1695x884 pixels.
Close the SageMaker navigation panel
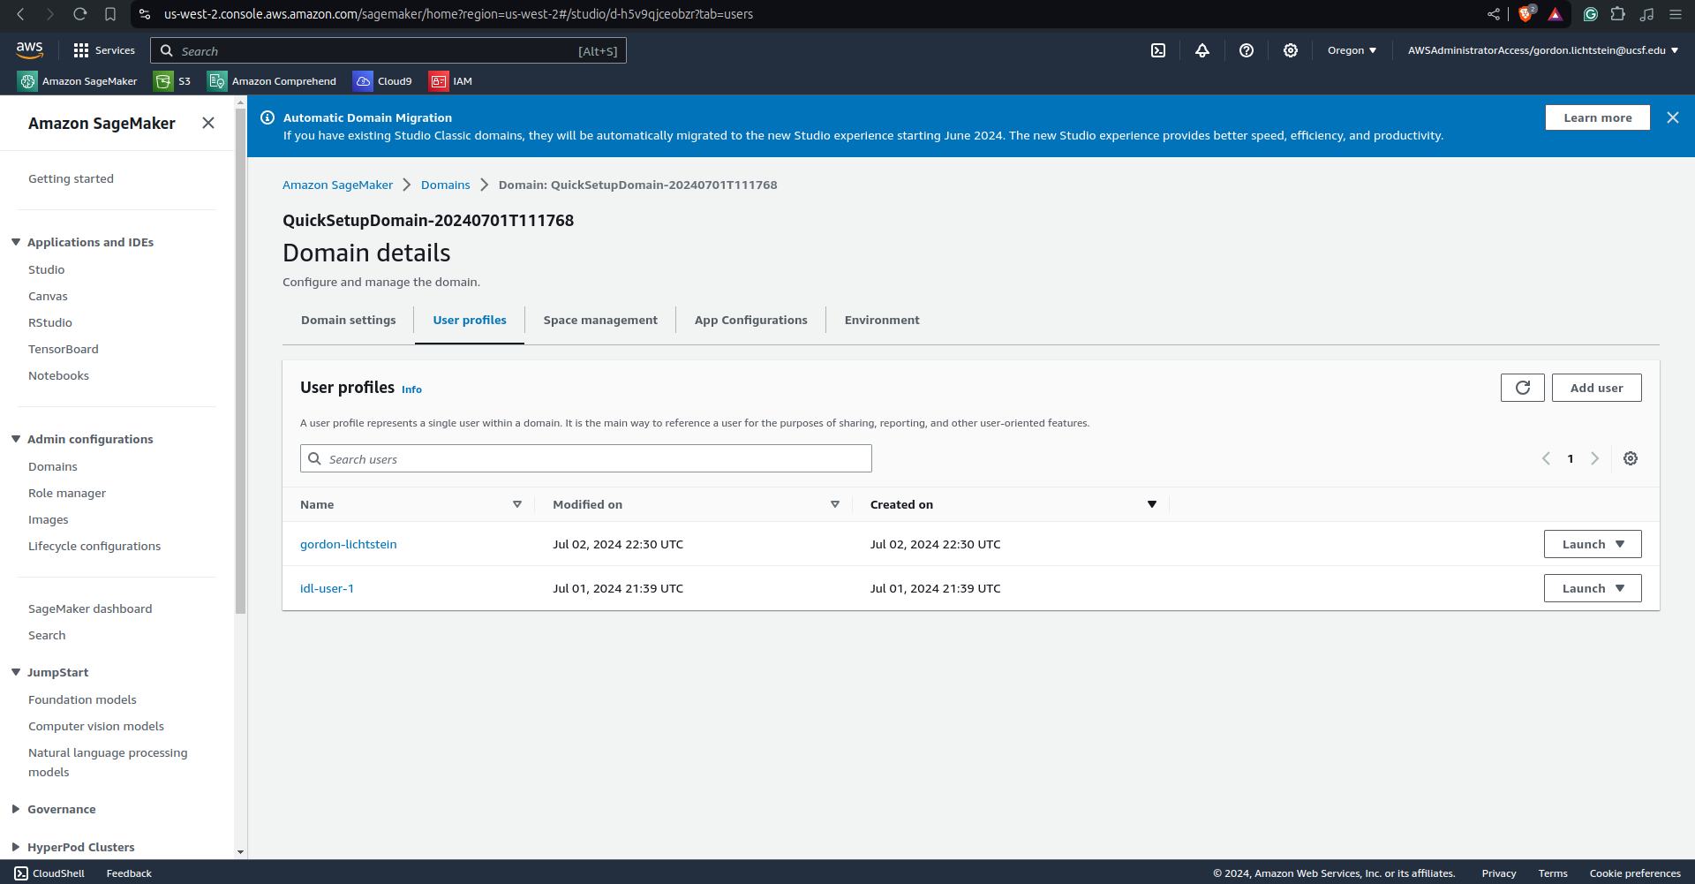click(x=208, y=123)
